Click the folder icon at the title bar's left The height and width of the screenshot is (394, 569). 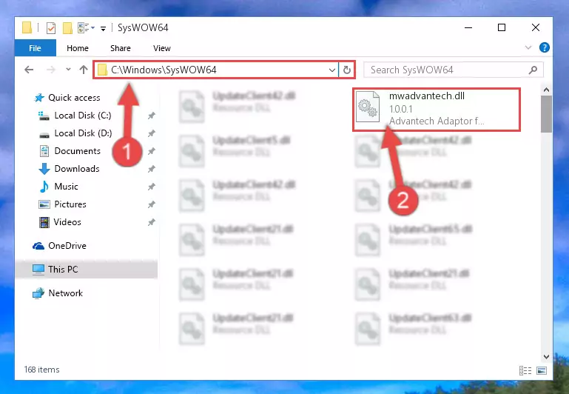(27, 27)
